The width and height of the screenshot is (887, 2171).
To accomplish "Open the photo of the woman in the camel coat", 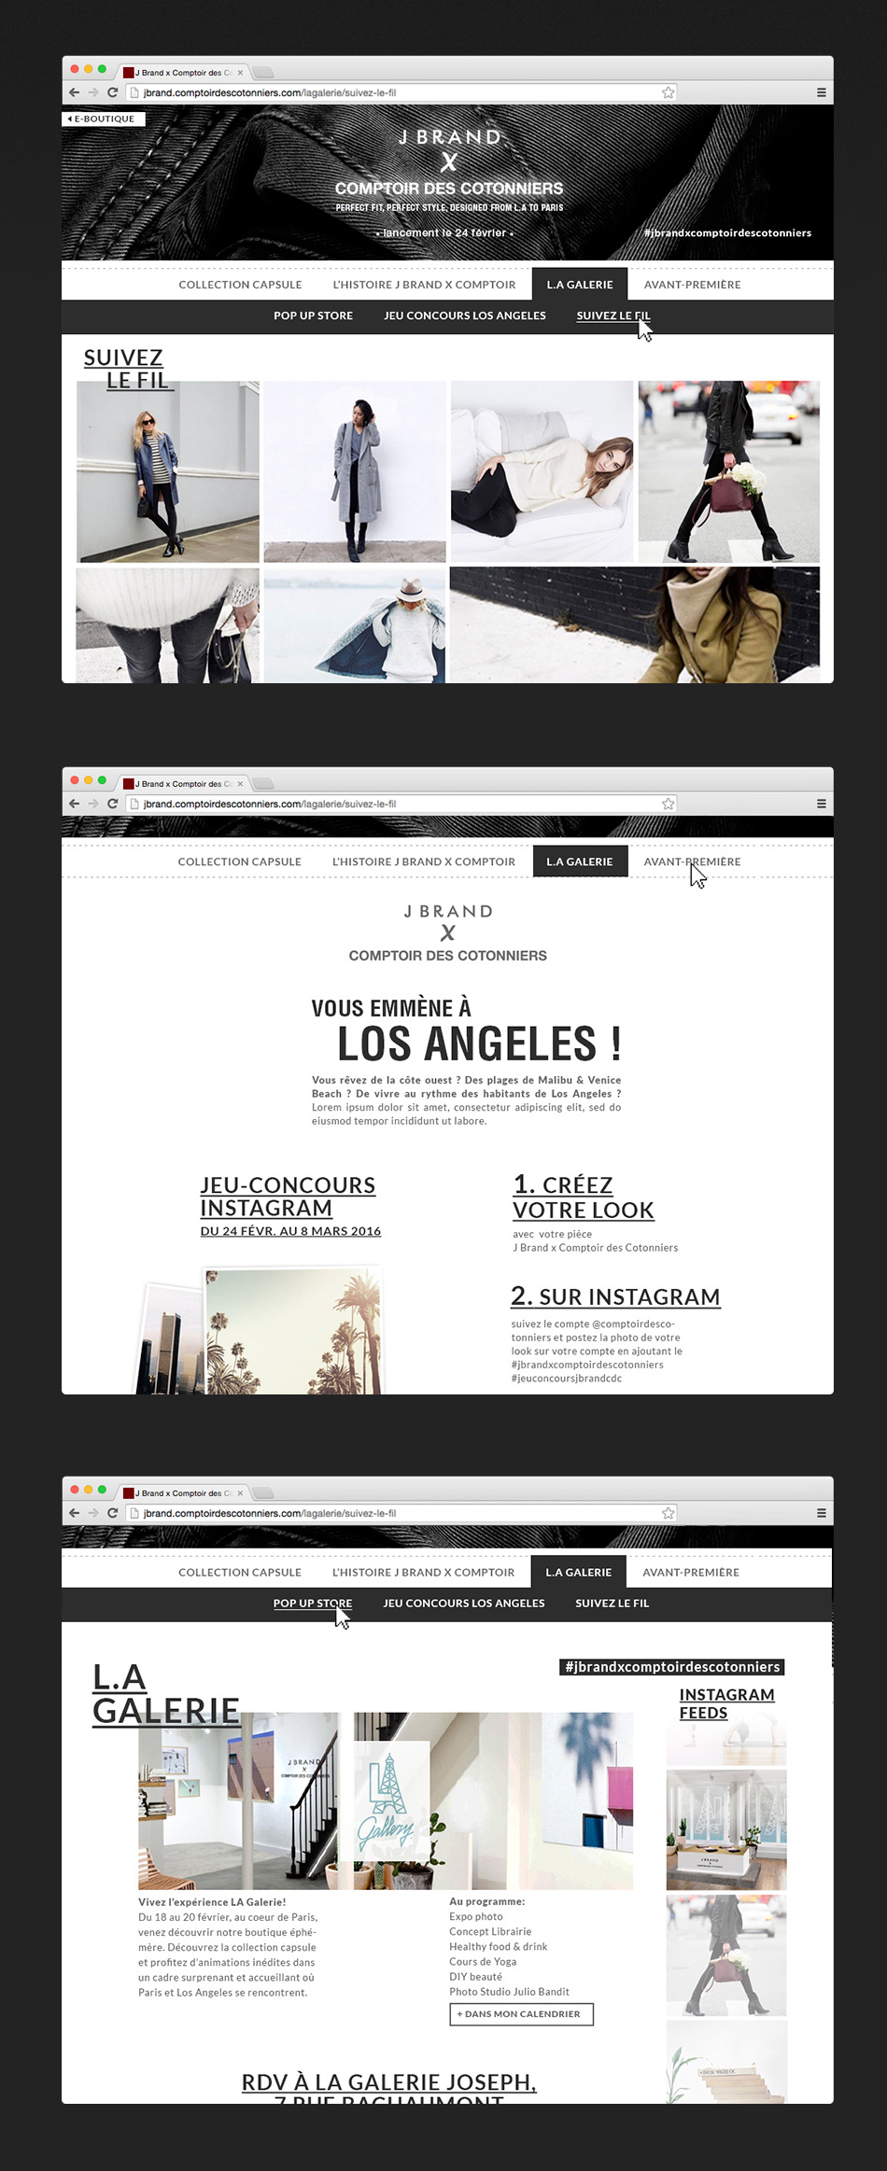I will [635, 625].
